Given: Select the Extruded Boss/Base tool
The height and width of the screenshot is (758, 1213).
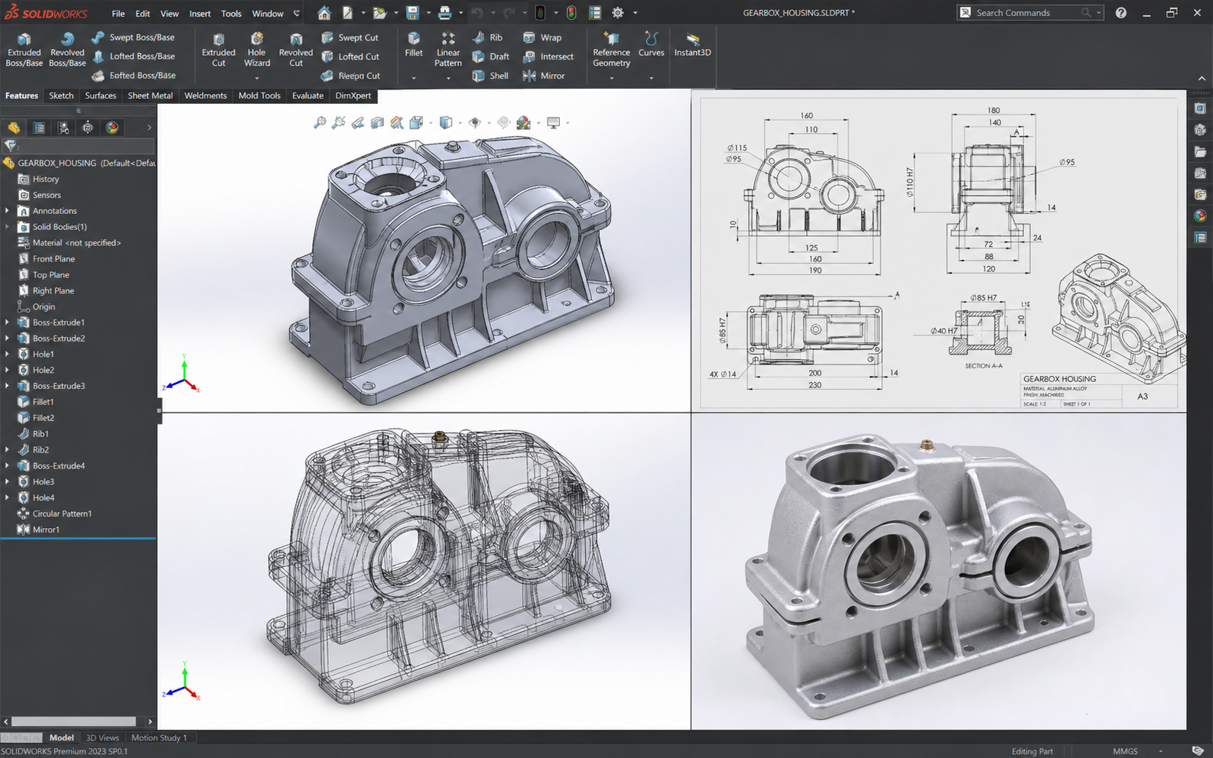Looking at the screenshot, I should click(24, 50).
